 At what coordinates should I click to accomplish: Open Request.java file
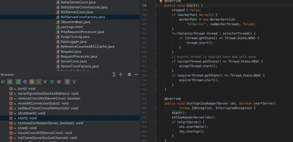pos(71,52)
